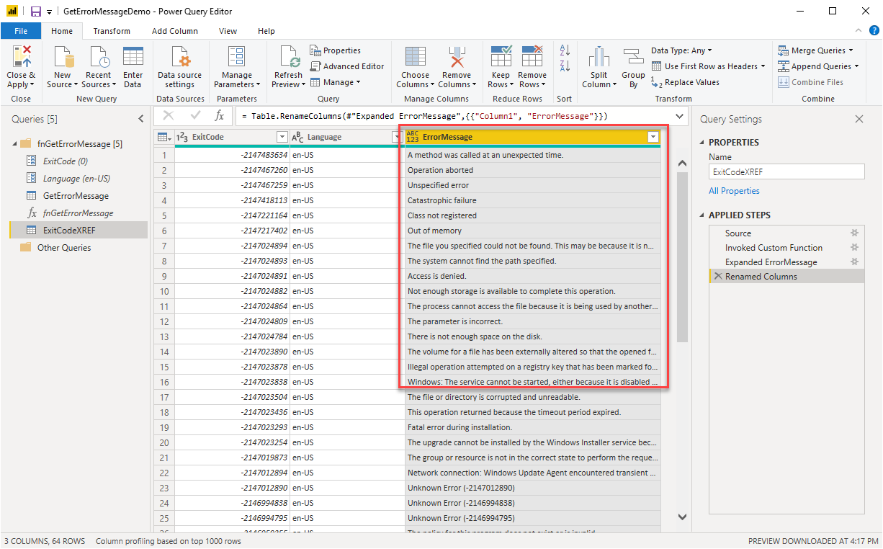883x549 pixels.
Task: Collapse the ribbon using the chevron
Action: 859,30
